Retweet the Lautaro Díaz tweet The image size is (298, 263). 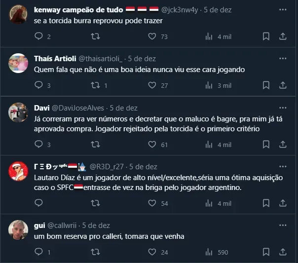[95, 203]
